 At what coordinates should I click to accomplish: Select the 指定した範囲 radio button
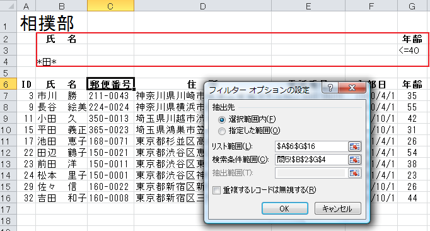click(222, 131)
